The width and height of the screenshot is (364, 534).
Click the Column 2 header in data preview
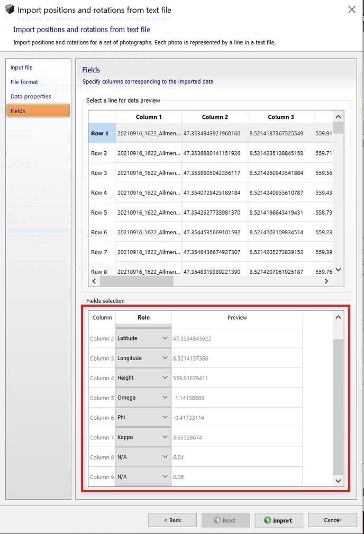pyautogui.click(x=215, y=117)
